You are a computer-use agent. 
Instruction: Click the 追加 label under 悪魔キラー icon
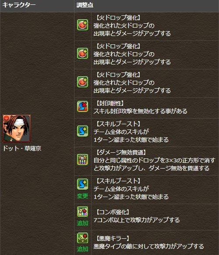tap(83, 249)
